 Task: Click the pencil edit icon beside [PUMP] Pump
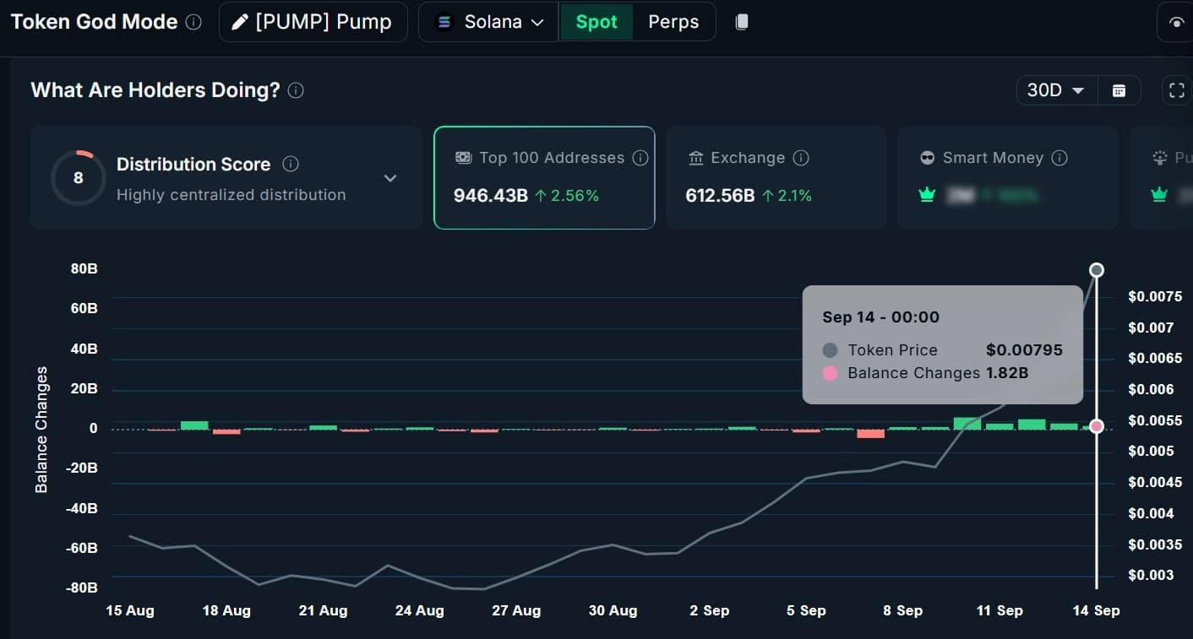tap(240, 21)
